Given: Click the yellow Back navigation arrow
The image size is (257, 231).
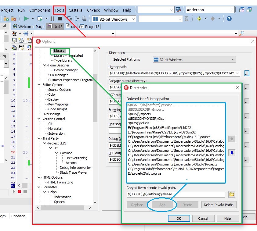Looking at the screenshot, I should (199, 19).
